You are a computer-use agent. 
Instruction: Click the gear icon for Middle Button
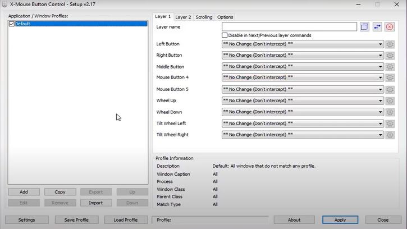tap(390, 67)
